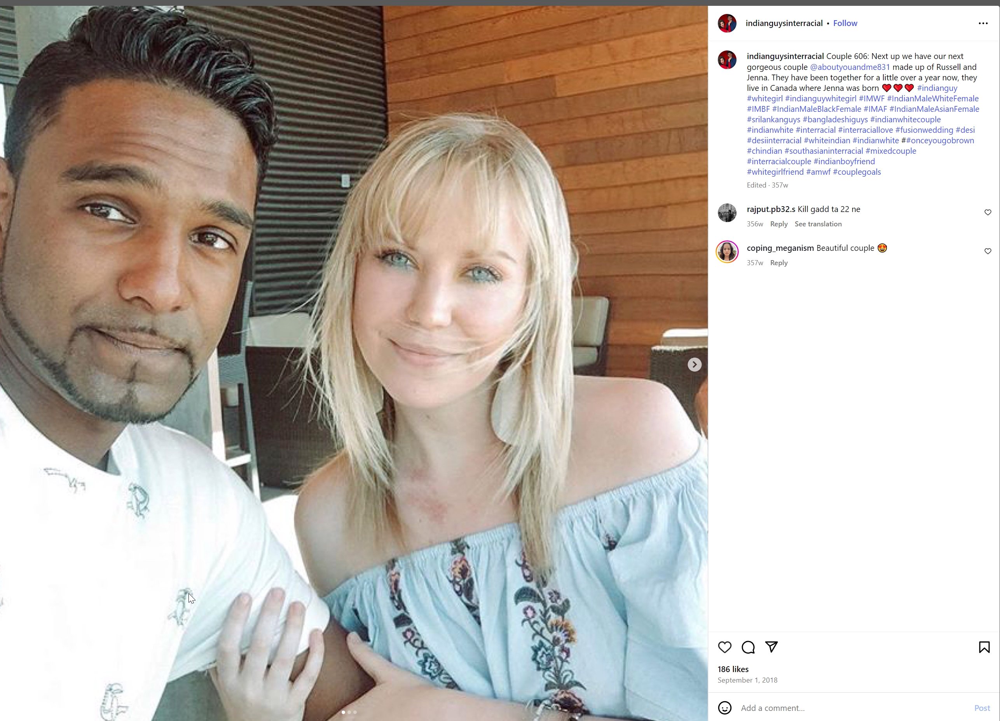The width and height of the screenshot is (1000, 721).
Task: Open indianguysinterracial avatar in the header
Action: pos(727,23)
